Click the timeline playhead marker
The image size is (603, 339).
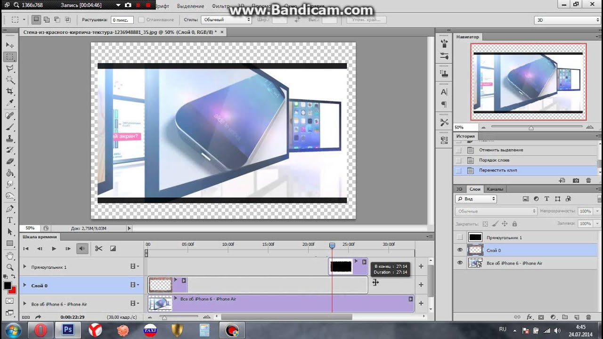(332, 246)
